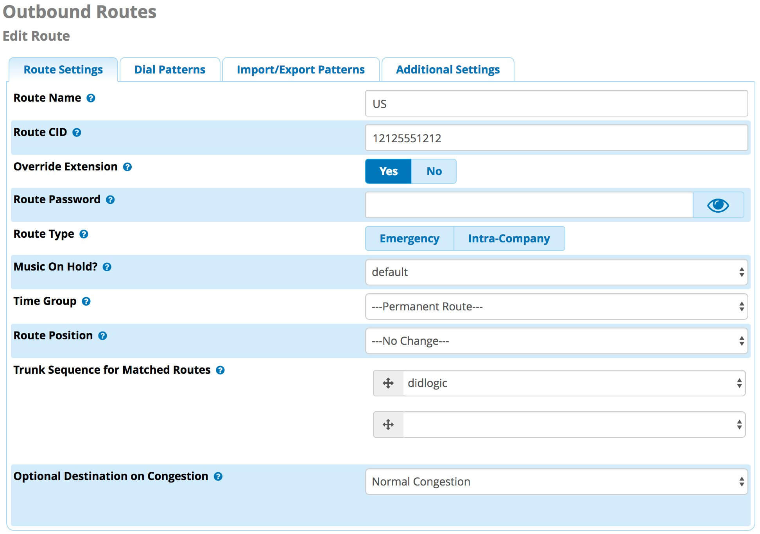The image size is (760, 534).
Task: Click help icon beside Route CID
Action: coord(77,133)
